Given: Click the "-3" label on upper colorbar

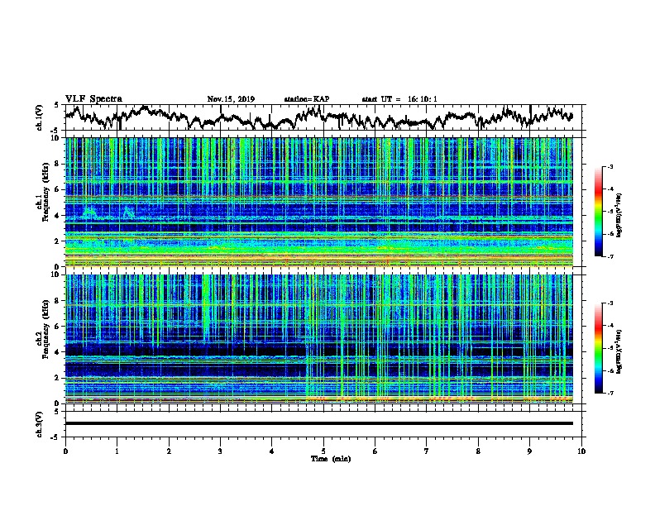Looking at the screenshot, I should [610, 166].
